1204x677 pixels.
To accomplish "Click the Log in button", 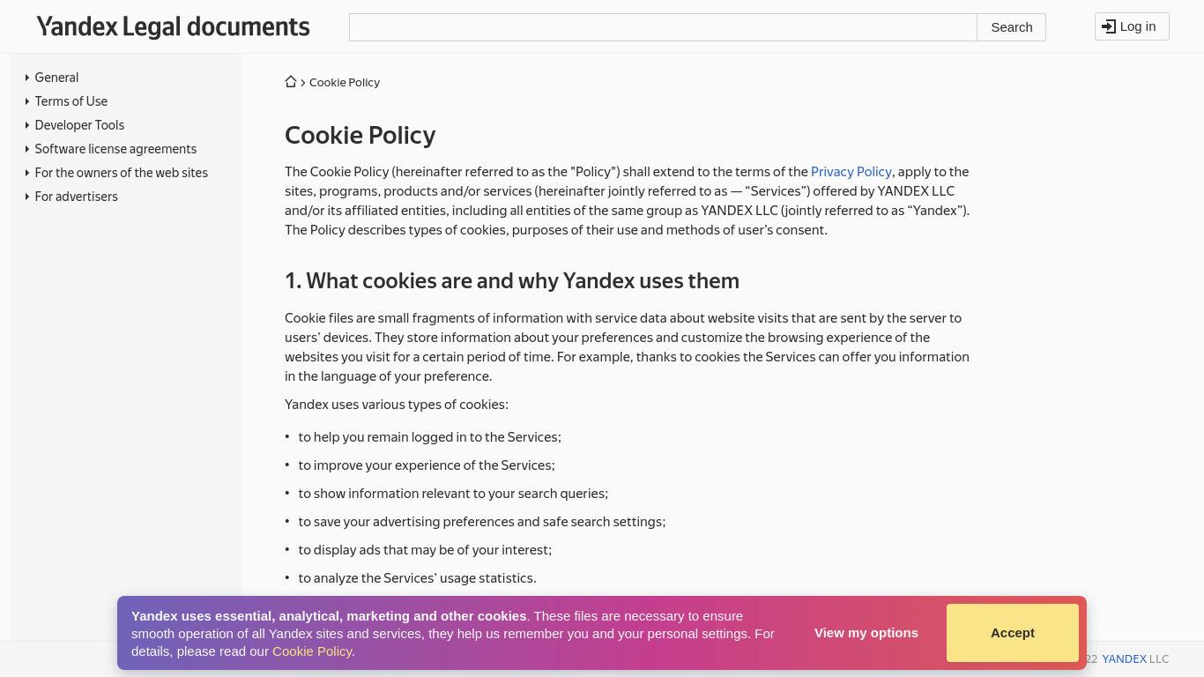I will [x=1132, y=26].
